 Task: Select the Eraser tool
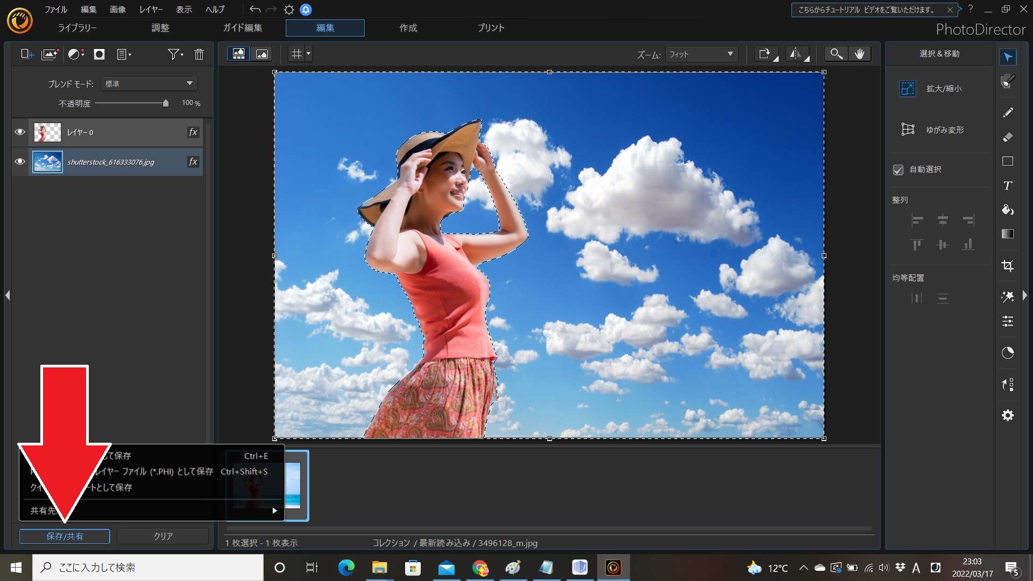pos(1008,137)
